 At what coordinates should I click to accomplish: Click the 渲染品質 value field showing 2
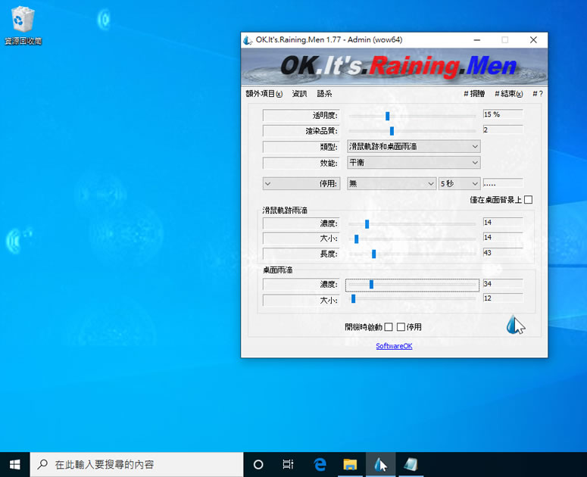pos(503,129)
